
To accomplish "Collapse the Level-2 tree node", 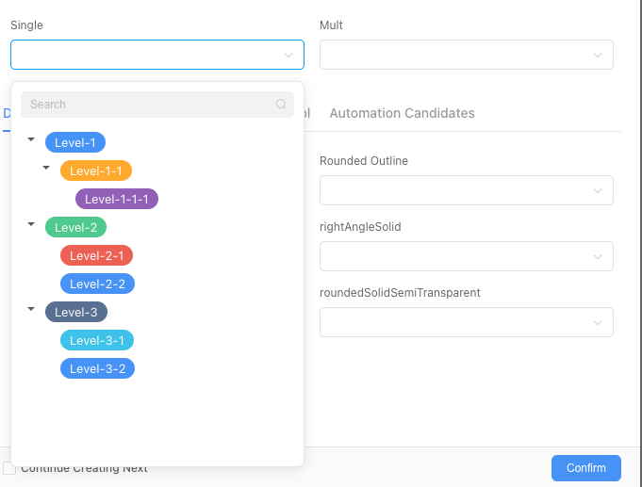I will pyautogui.click(x=31, y=224).
